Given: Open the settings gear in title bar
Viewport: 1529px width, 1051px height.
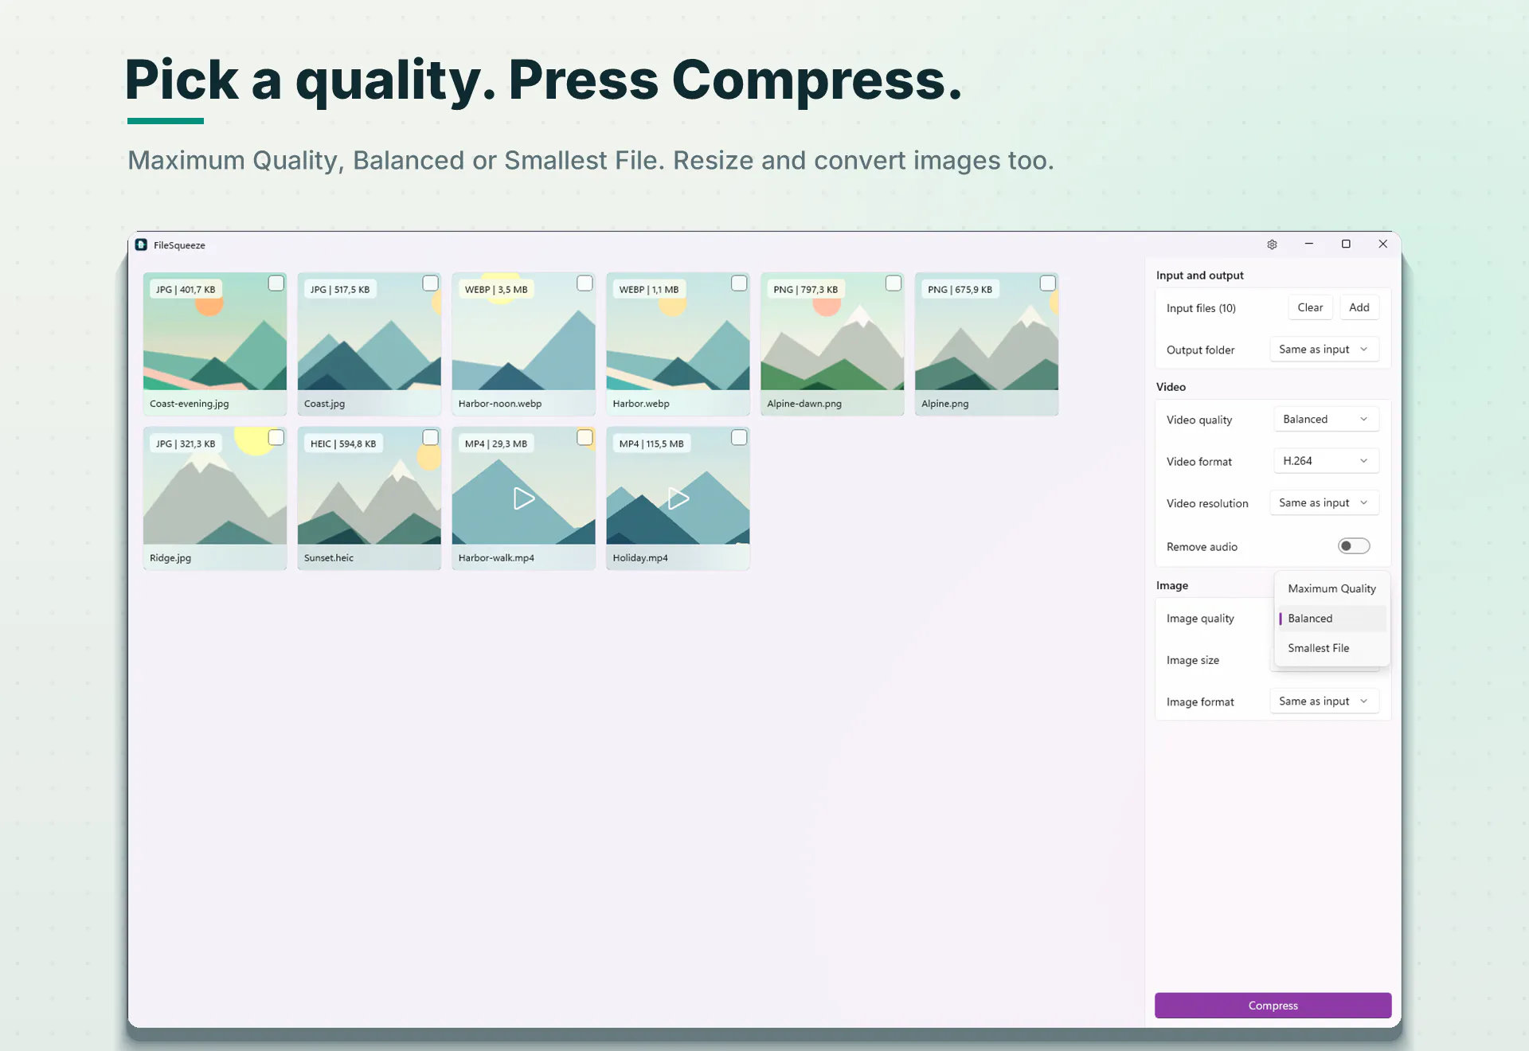Looking at the screenshot, I should pos(1272,244).
